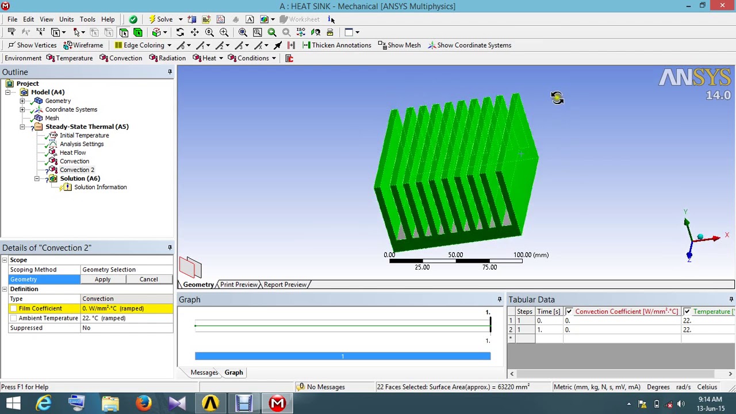Click the Show Mesh toolbar button

(x=400, y=45)
